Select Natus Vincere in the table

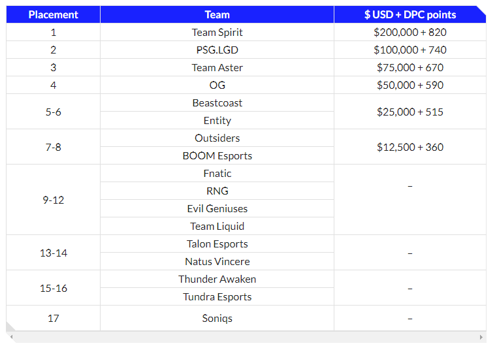pyautogui.click(x=217, y=261)
